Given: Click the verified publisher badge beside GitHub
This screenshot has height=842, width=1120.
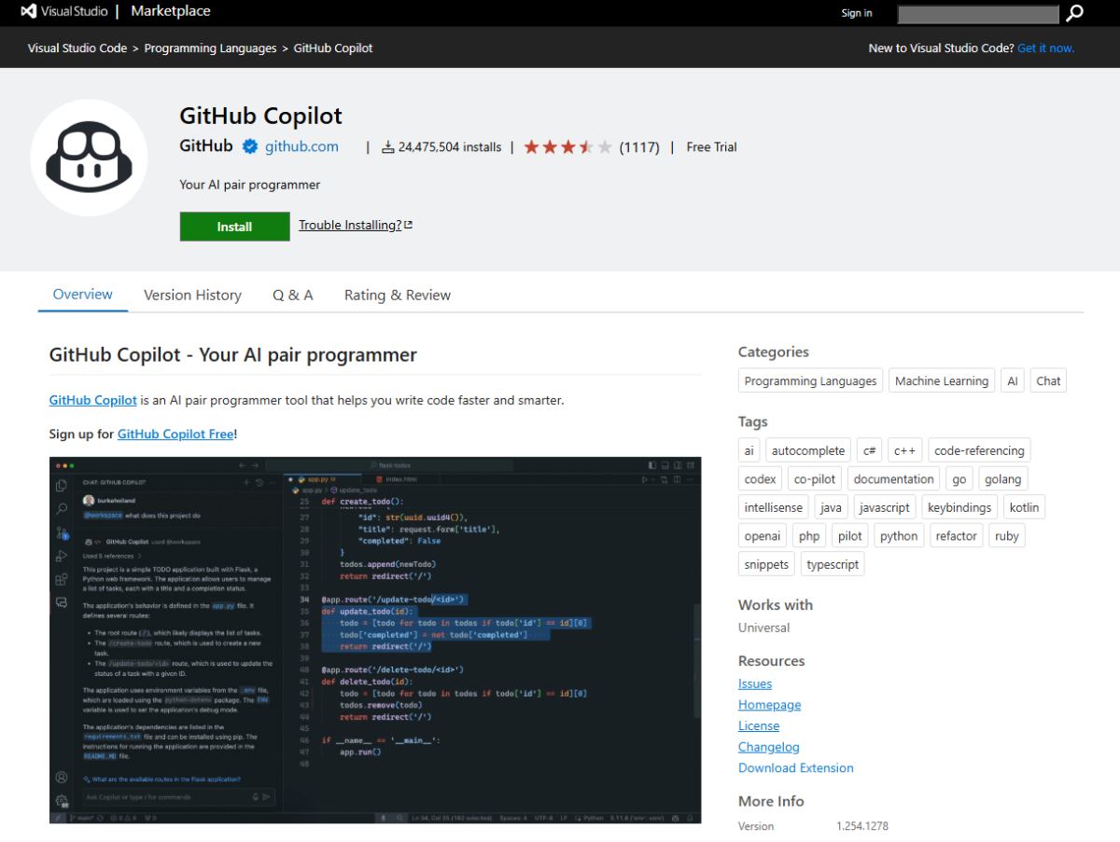Looking at the screenshot, I should [248, 145].
